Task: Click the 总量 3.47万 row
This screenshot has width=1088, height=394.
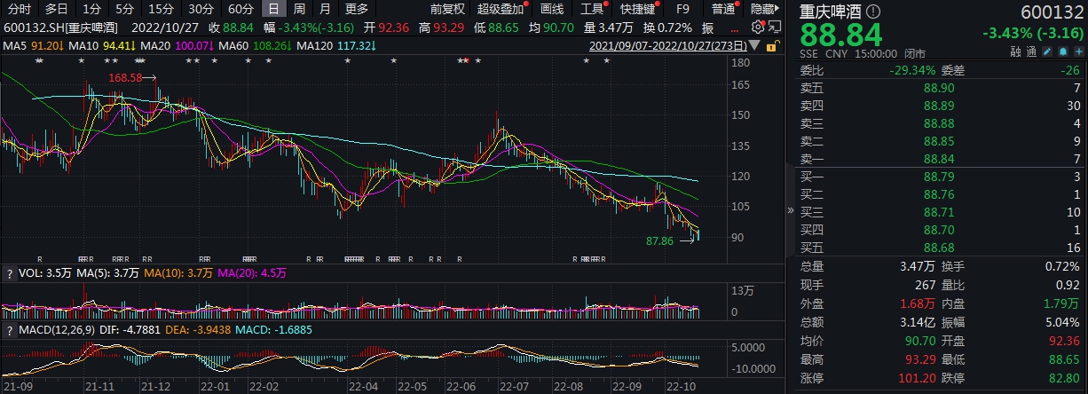Action: (866, 267)
